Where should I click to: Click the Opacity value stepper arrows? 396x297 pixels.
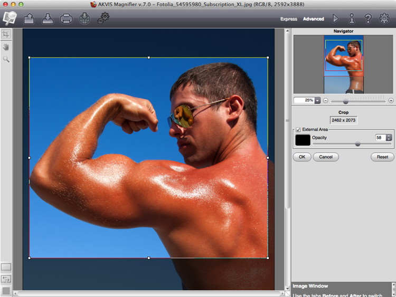[389, 138]
